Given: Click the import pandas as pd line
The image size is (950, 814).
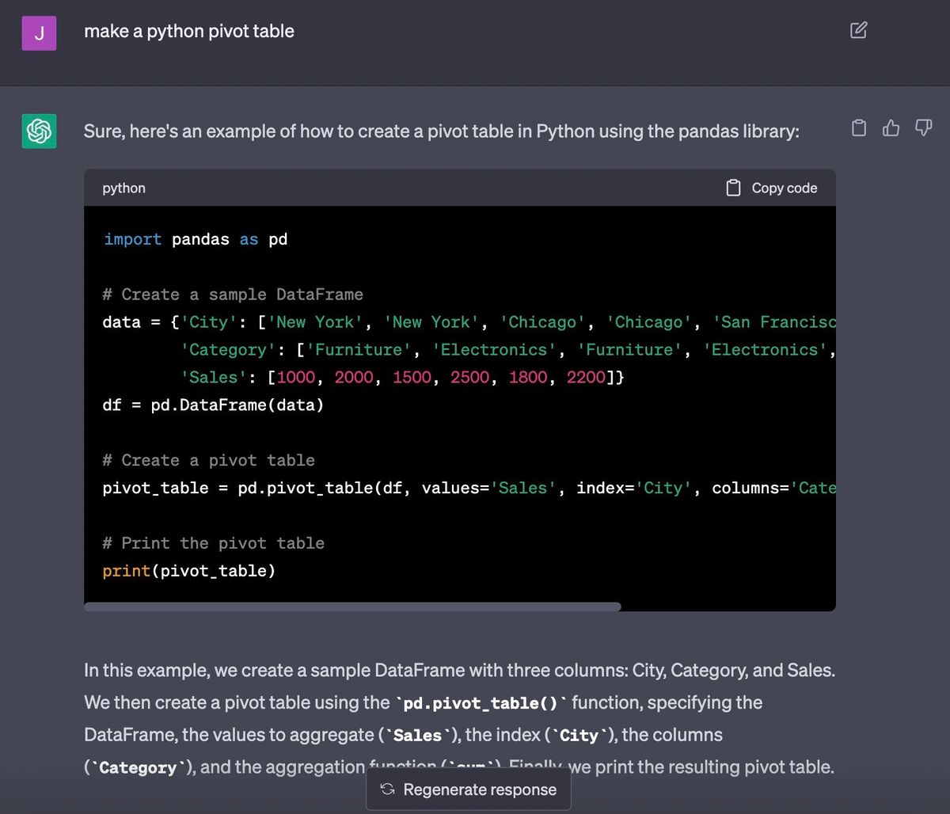Looking at the screenshot, I should (194, 238).
